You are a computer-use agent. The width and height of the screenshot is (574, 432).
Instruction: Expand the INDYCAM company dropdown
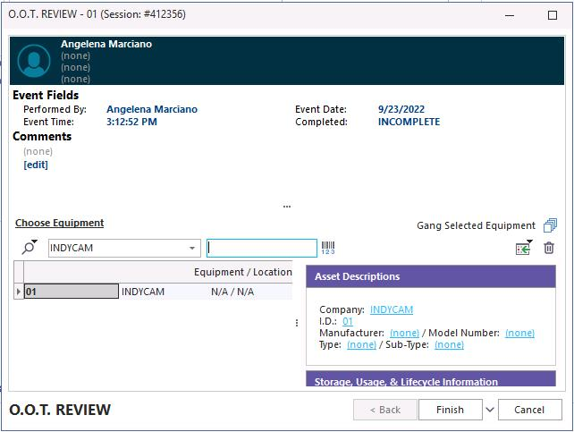(x=192, y=249)
